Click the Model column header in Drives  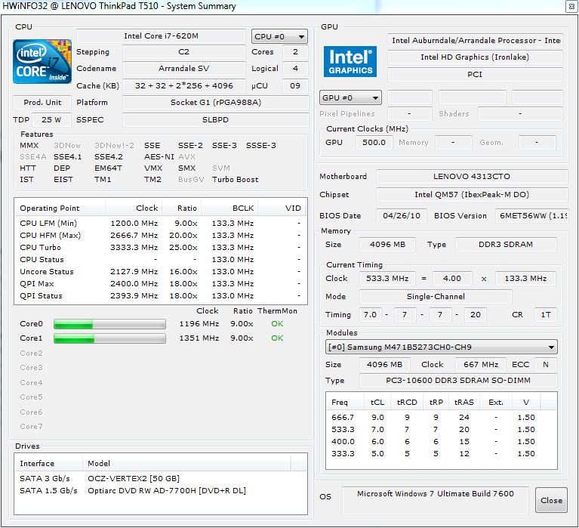pos(186,463)
